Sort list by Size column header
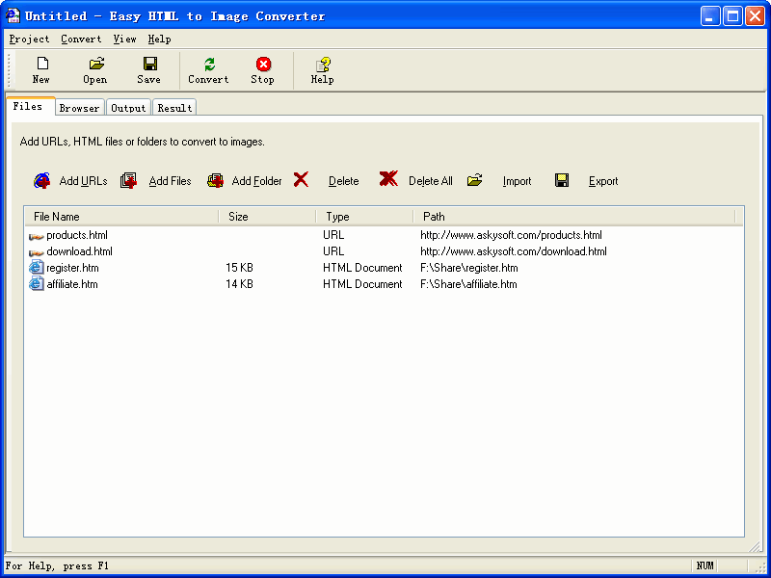Screen dimensions: 771x578 click(267, 216)
